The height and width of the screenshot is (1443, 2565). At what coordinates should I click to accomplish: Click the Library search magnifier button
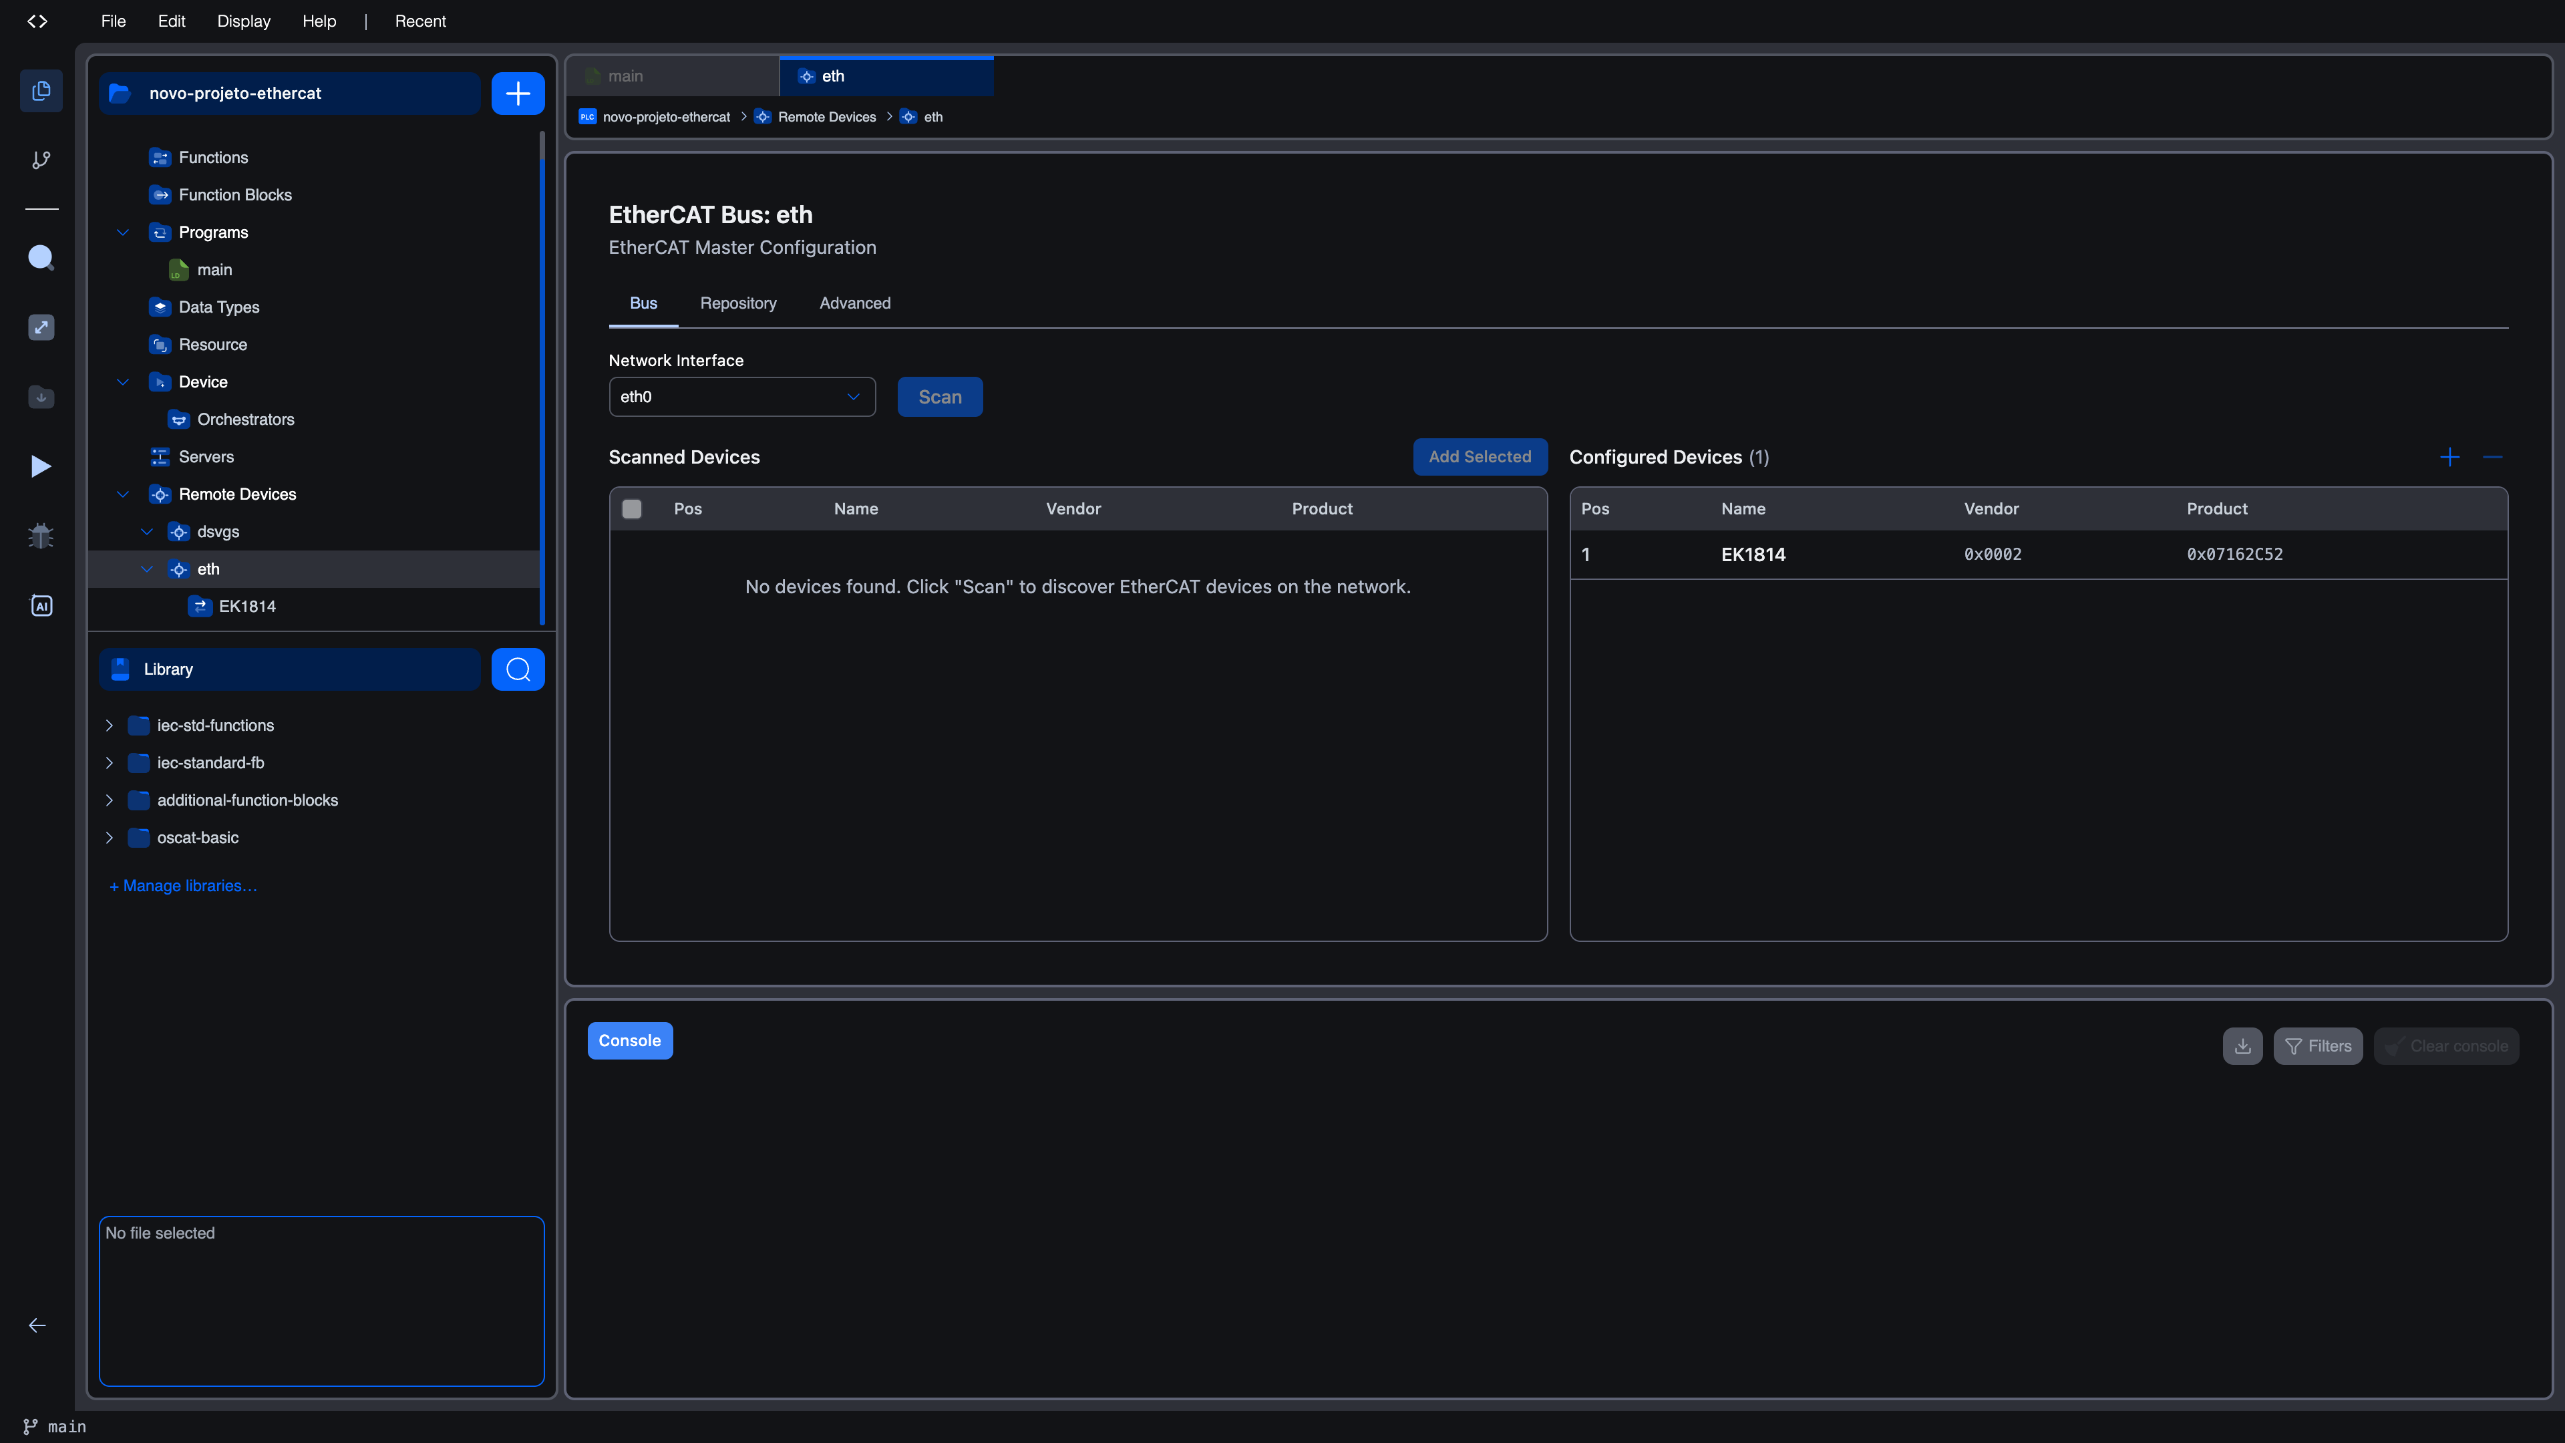[x=518, y=669]
